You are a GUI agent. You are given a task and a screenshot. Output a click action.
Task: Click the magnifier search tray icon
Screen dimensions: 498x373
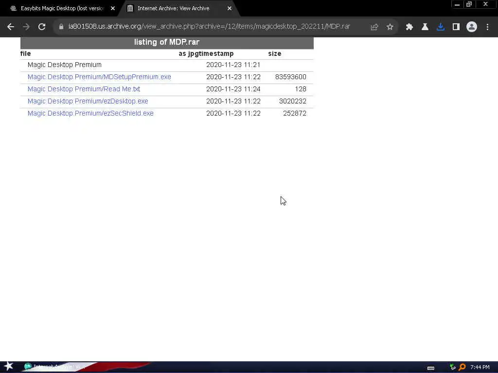[x=462, y=367]
